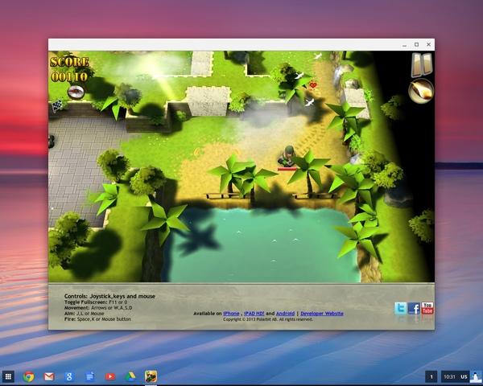Pause the game with the pause icon
Screen dimensions: 483x386
coord(422,65)
